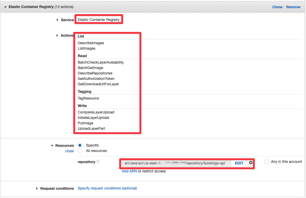The image size is (306, 198).
Task: Click EDIT on the repository ARN
Action: point(239,163)
